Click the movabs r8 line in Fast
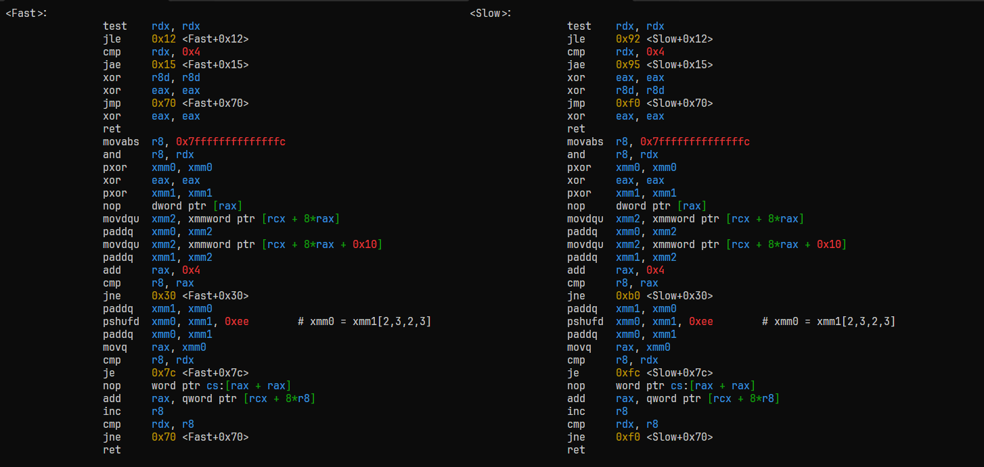 (194, 142)
